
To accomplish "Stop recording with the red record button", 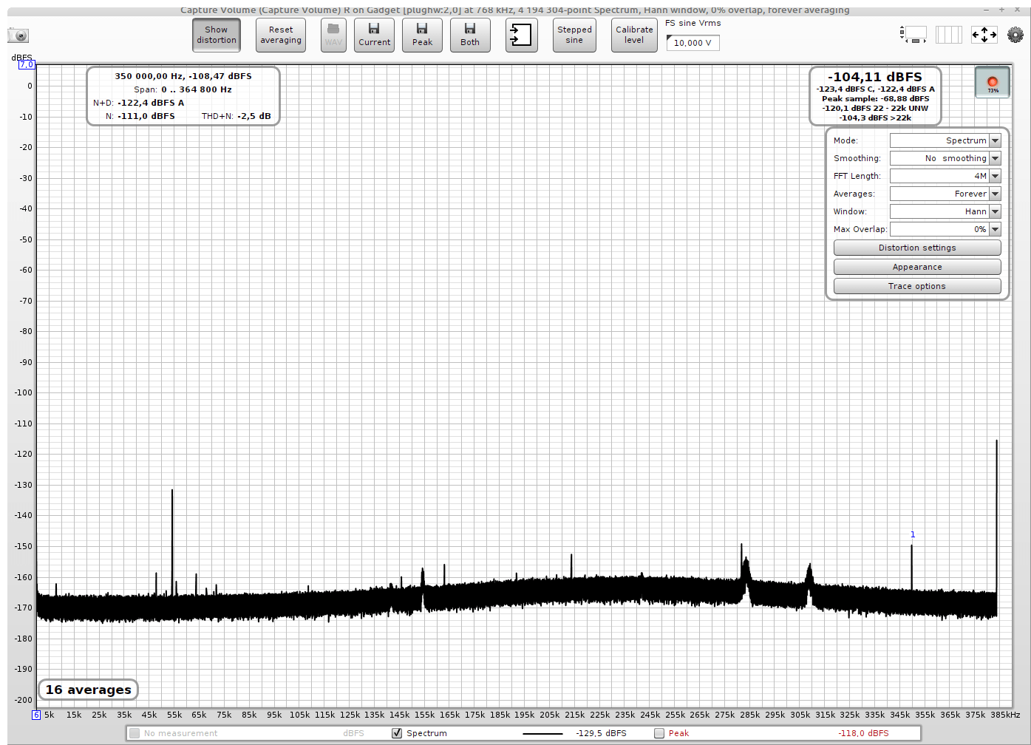I will tap(992, 82).
